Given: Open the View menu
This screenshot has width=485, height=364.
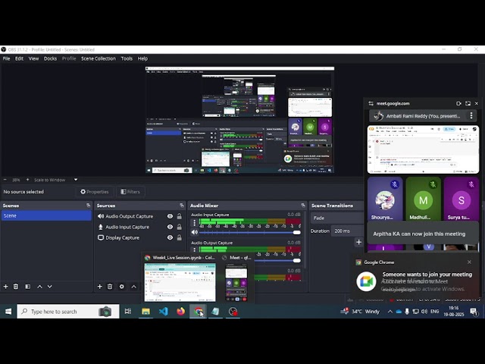Looking at the screenshot, I should [33, 58].
